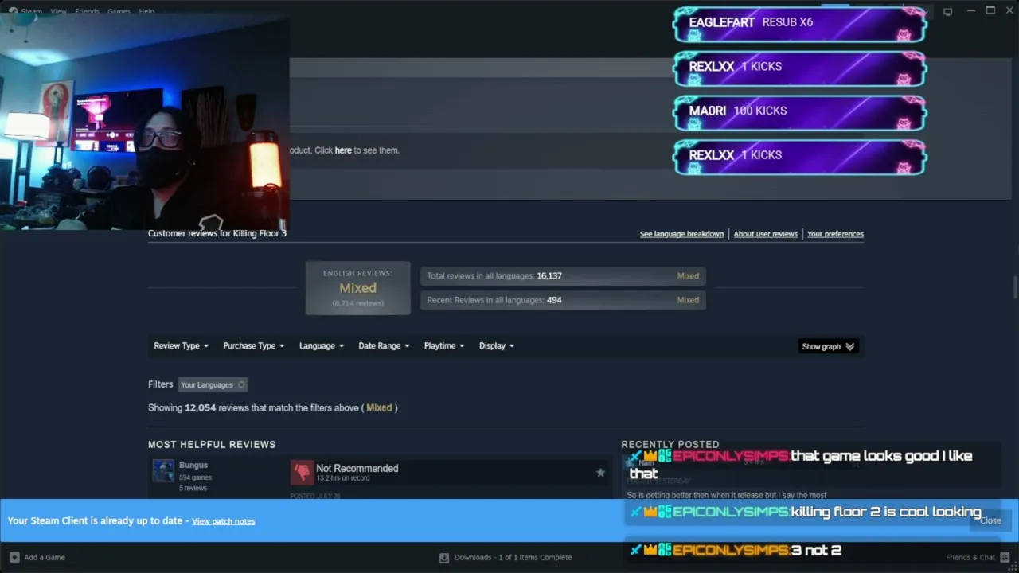The width and height of the screenshot is (1019, 573).
Task: Open the Display dropdown
Action: (497, 346)
